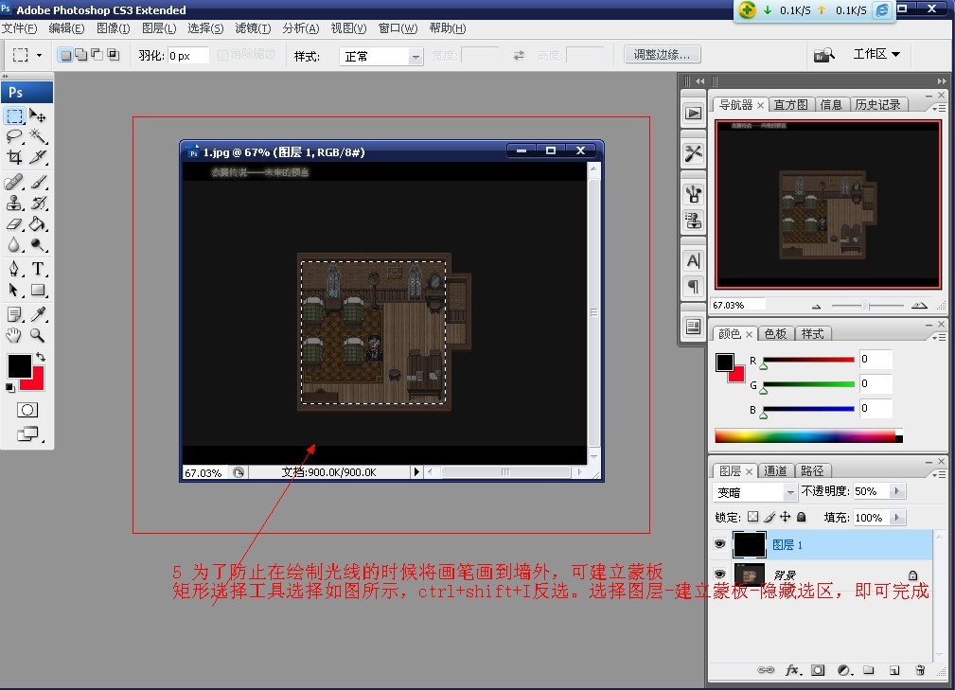Select the Rectangular Marquee tool in toolbox

click(x=14, y=115)
